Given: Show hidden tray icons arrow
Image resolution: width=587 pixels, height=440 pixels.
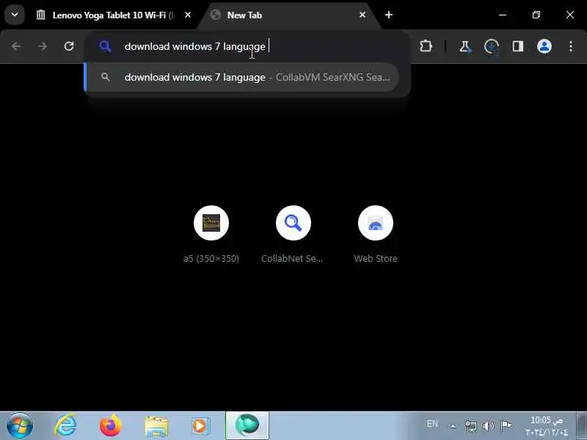Looking at the screenshot, I should (x=453, y=426).
